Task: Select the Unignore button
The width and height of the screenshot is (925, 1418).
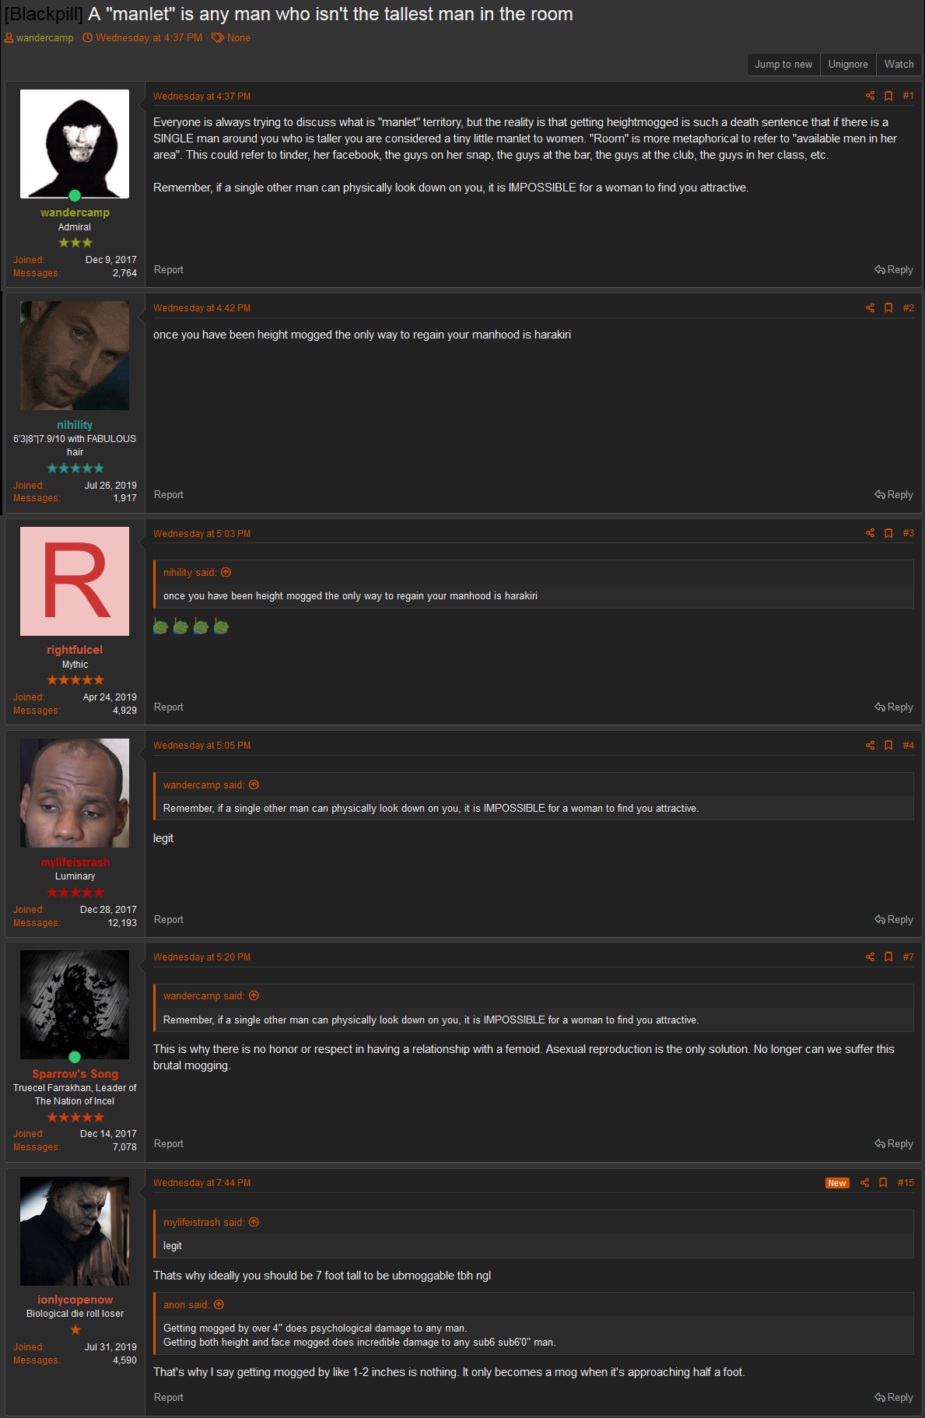Action: [x=848, y=65]
